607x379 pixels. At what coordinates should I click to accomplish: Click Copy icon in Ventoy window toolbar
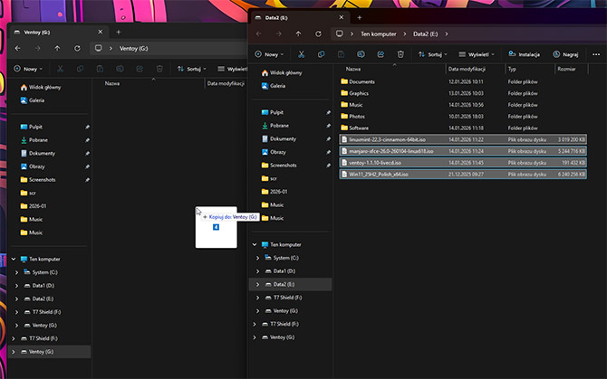point(80,69)
